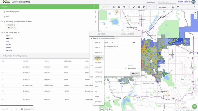Click the No data legend swatch
Image resolution: width=198 pixels, height=111 pixels.
(7, 39)
